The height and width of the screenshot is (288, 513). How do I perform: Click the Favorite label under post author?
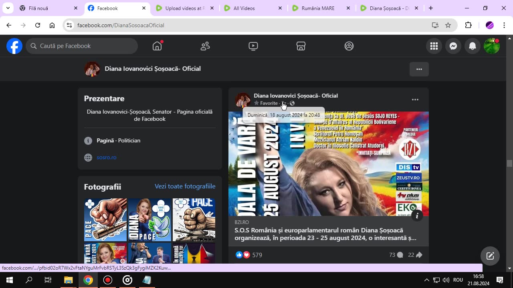(x=269, y=103)
